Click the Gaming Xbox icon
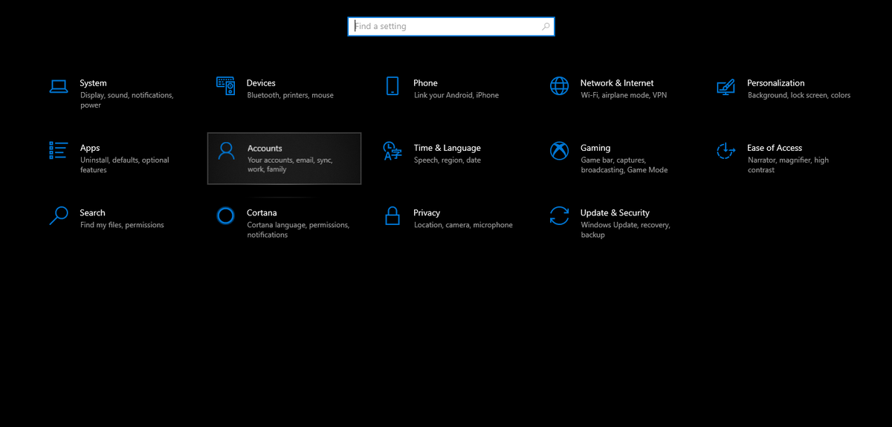This screenshot has height=427, width=892. (559, 151)
